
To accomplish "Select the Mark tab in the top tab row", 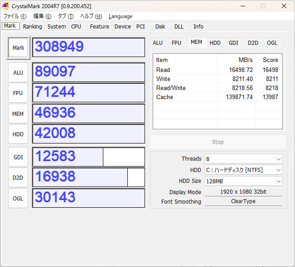I will click(10, 26).
